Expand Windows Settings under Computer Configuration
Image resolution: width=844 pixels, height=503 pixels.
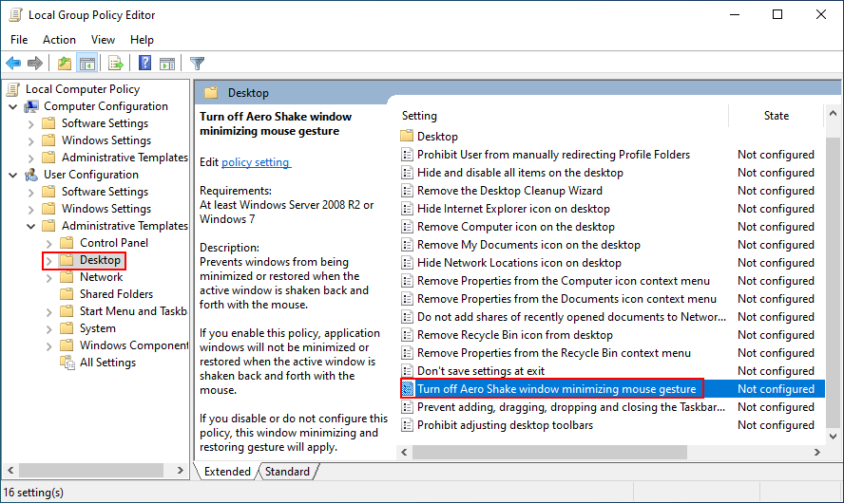point(31,141)
